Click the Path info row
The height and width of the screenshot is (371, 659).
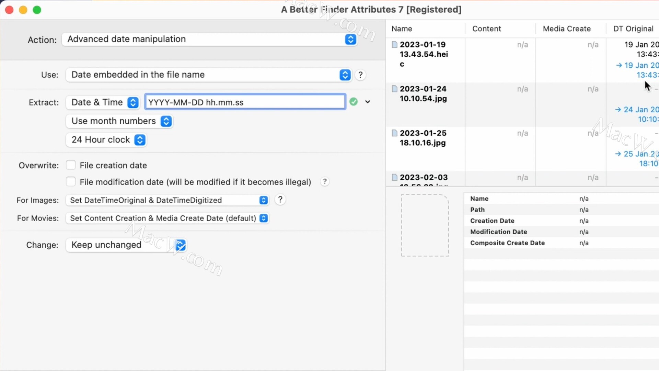point(562,210)
